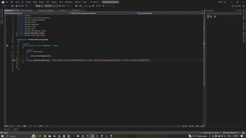
Task: Start debugging with the green Start button
Action: (62, 6)
